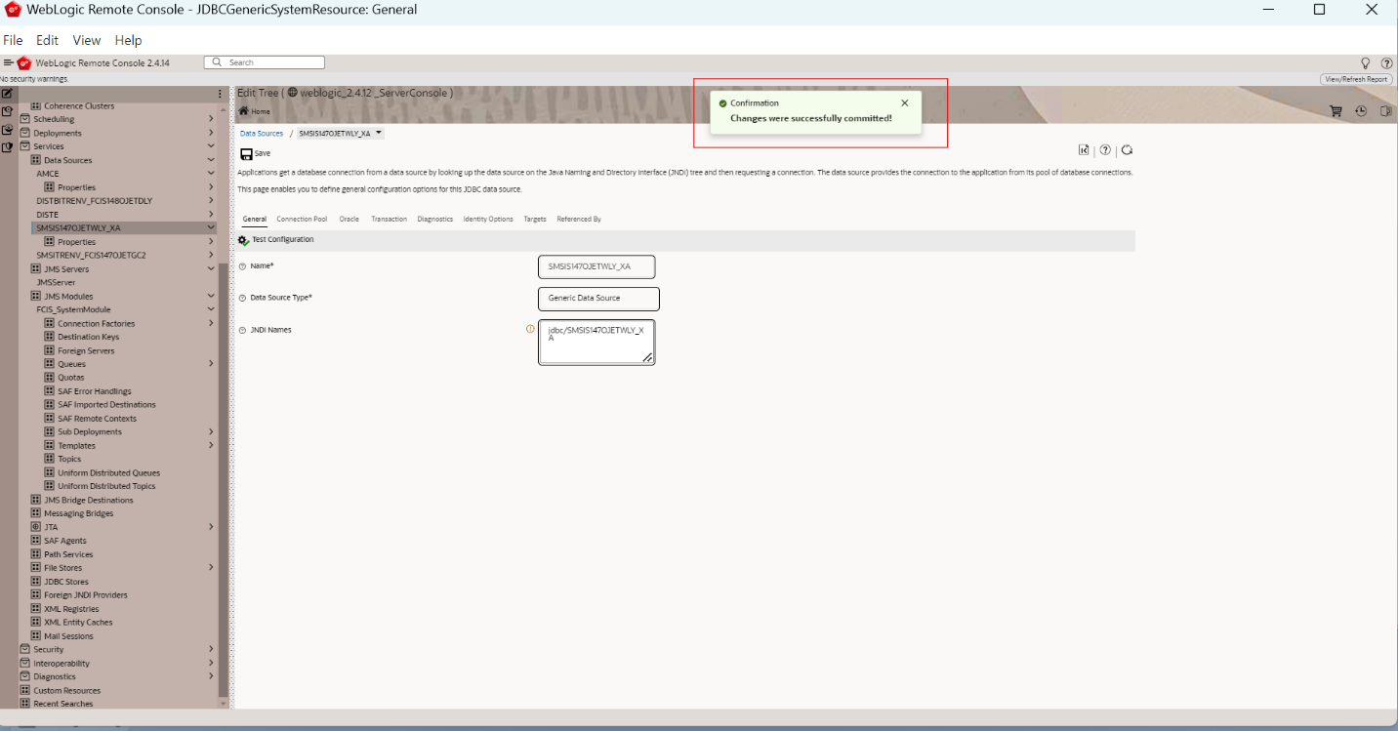Open the Help menu

[128, 40]
